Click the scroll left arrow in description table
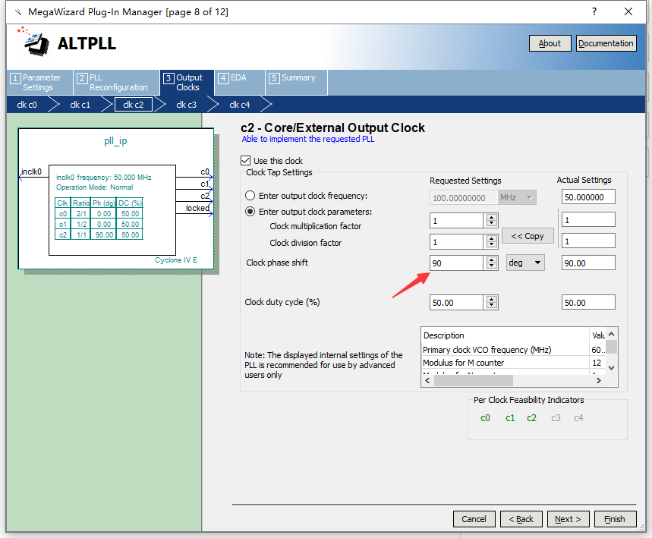 click(427, 380)
